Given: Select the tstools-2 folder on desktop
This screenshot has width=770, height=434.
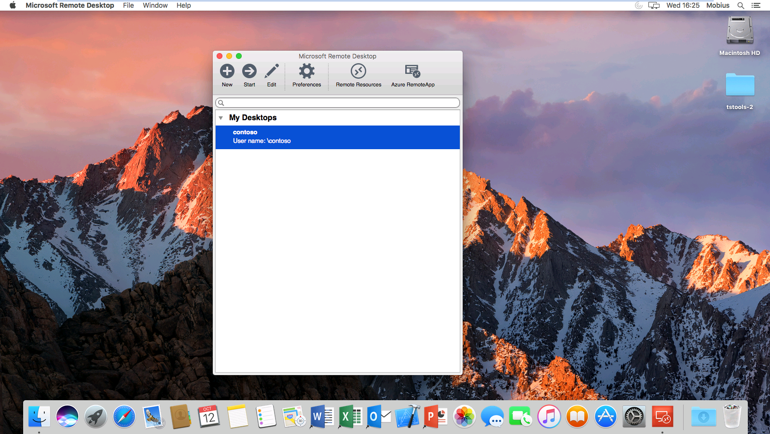Looking at the screenshot, I should (740, 85).
